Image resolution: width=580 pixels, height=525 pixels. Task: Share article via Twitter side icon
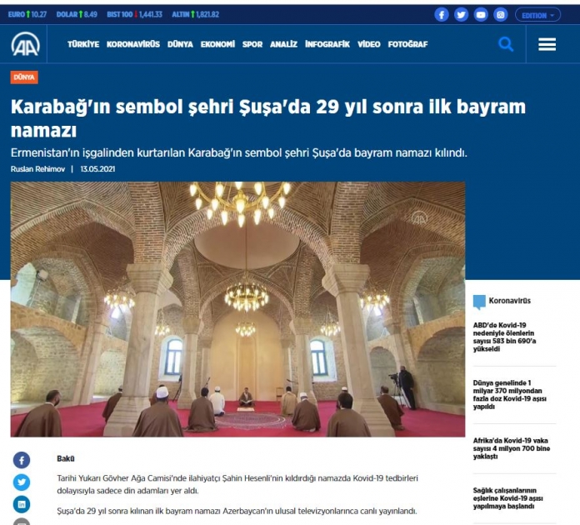click(x=22, y=482)
